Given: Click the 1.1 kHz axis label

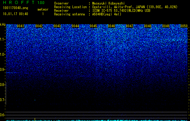Looking at the screenshot, I should click(2, 39).
